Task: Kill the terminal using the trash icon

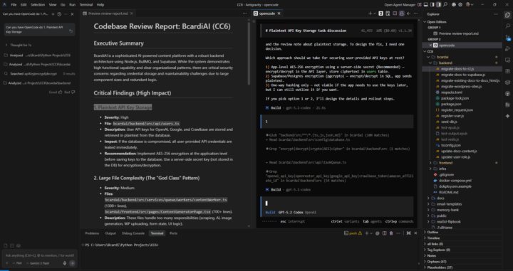Action: pyautogui.click(x=391, y=233)
